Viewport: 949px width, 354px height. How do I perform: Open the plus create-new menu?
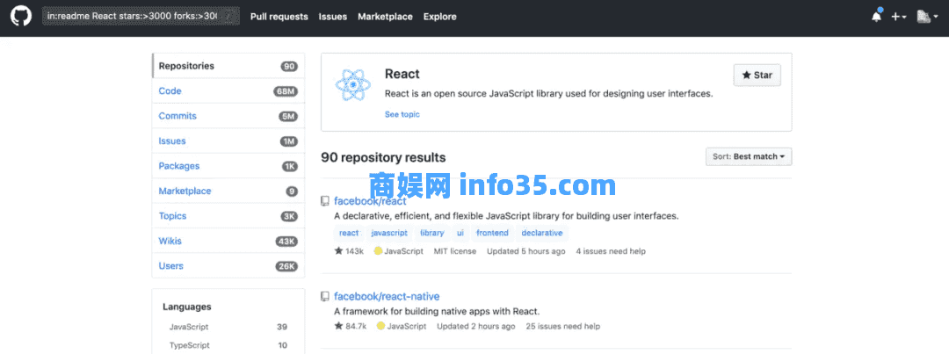(898, 17)
